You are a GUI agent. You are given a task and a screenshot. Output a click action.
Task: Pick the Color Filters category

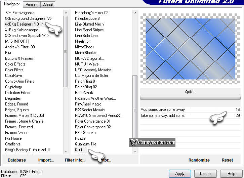pos(14,70)
